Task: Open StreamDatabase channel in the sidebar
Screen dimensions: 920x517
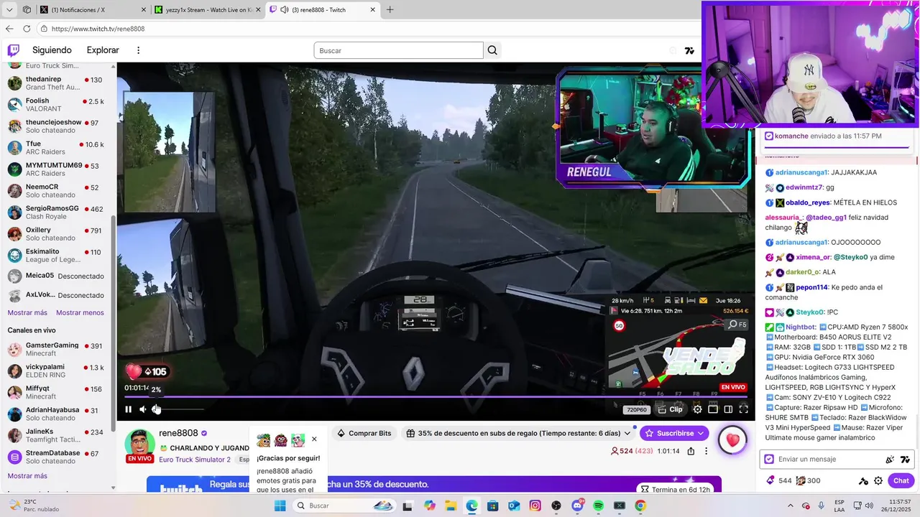Action: (x=57, y=457)
